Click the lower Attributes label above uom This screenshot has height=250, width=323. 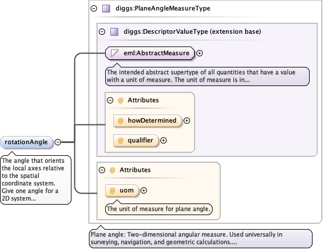[135, 170]
